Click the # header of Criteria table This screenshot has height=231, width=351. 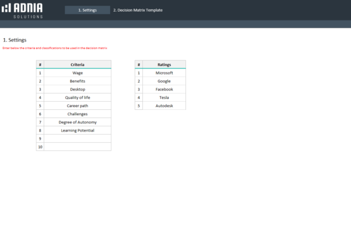[x=40, y=64]
